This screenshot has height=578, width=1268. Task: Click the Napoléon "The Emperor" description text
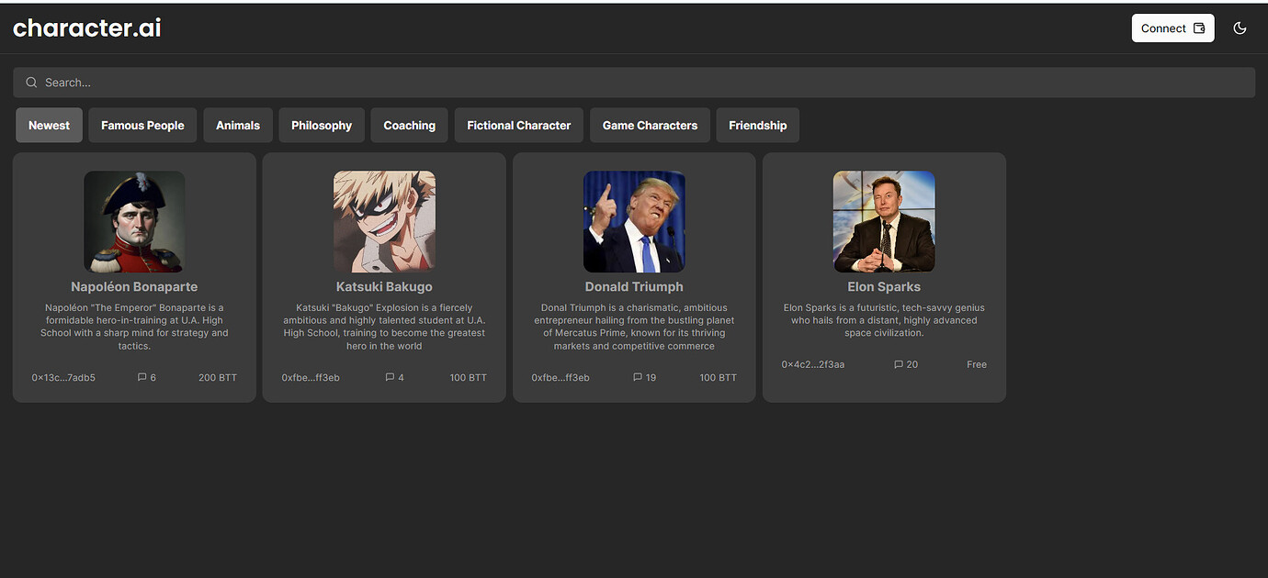(x=134, y=327)
